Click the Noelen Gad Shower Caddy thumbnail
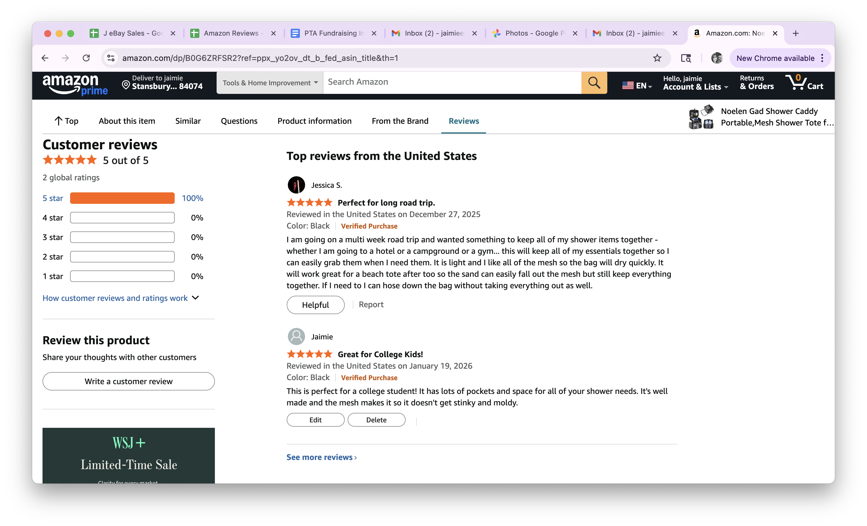This screenshot has width=867, height=526. [x=701, y=117]
